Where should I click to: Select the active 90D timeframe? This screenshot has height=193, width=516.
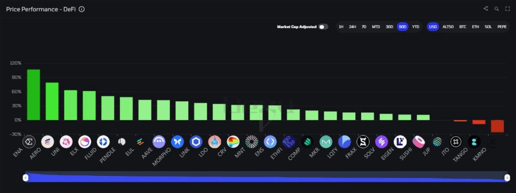(403, 27)
